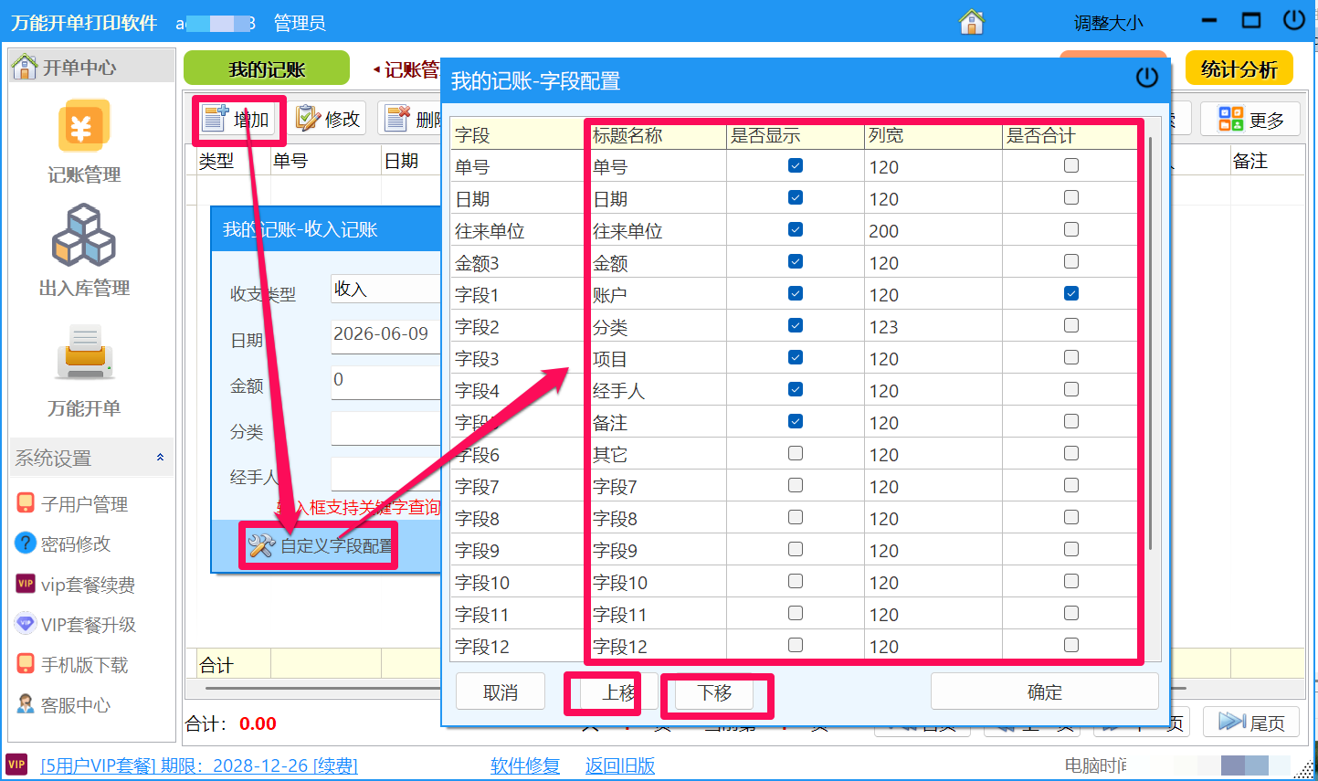Image resolution: width=1318 pixels, height=781 pixels.
Task: Edit 标题名称 cell reading 项目
Action: (658, 358)
